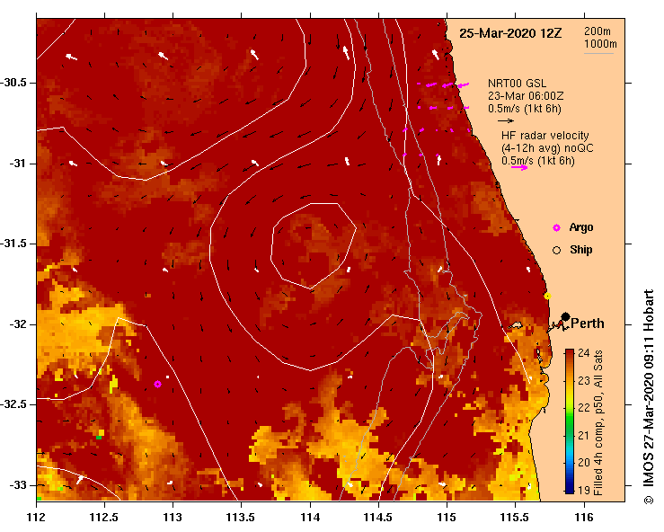Click the longitude axis label 116
Screen dimensions: 664x532
(x=584, y=518)
